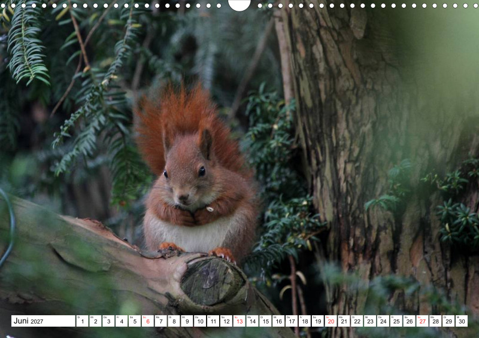Pick day 15 in the calendar strip
The width and height of the screenshot is (479, 338).
(x=265, y=321)
